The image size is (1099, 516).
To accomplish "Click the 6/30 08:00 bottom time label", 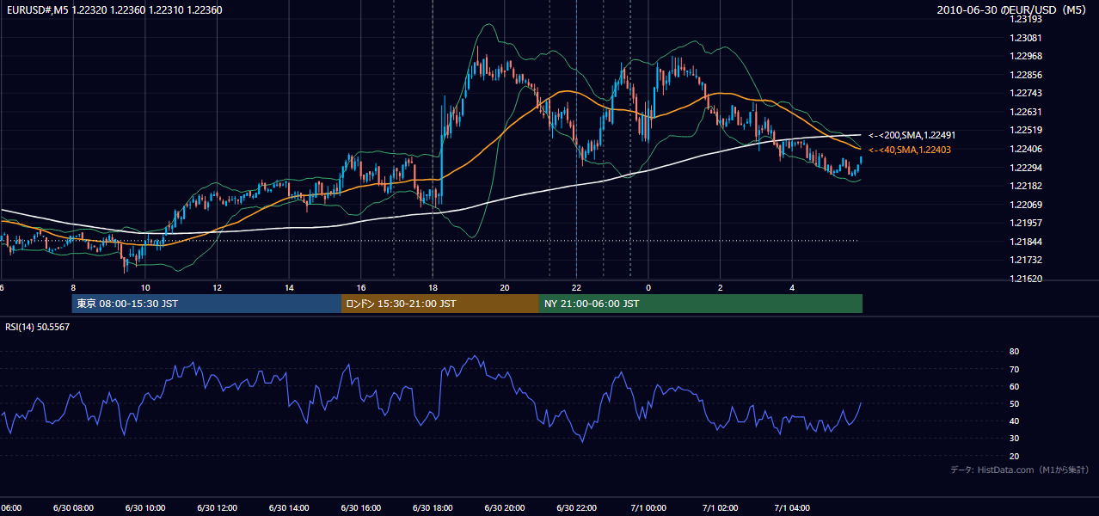I will 73,507.
